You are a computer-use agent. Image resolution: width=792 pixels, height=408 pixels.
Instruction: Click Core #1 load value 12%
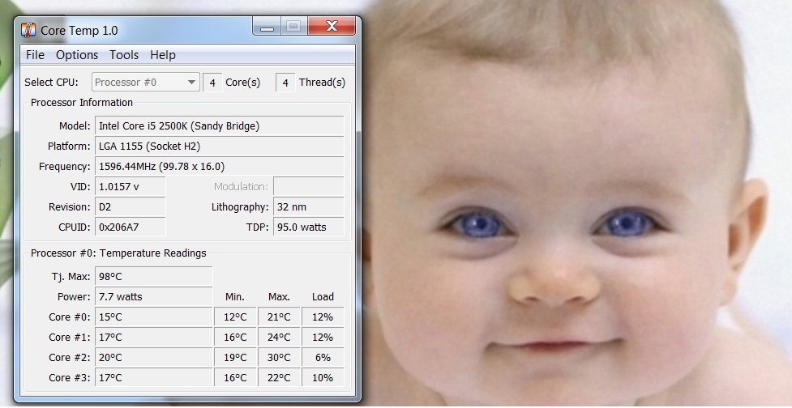point(323,338)
